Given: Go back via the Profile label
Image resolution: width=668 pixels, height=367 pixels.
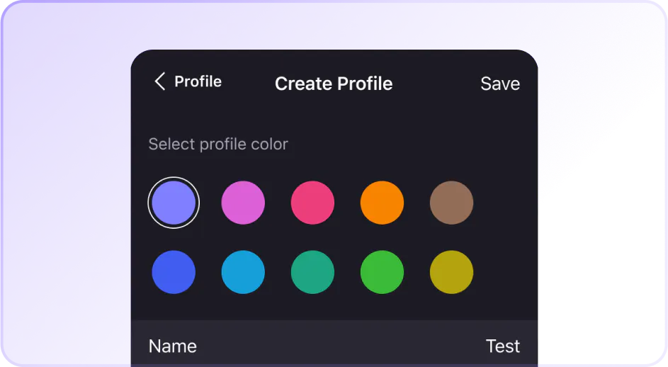Looking at the screenshot, I should point(198,81).
